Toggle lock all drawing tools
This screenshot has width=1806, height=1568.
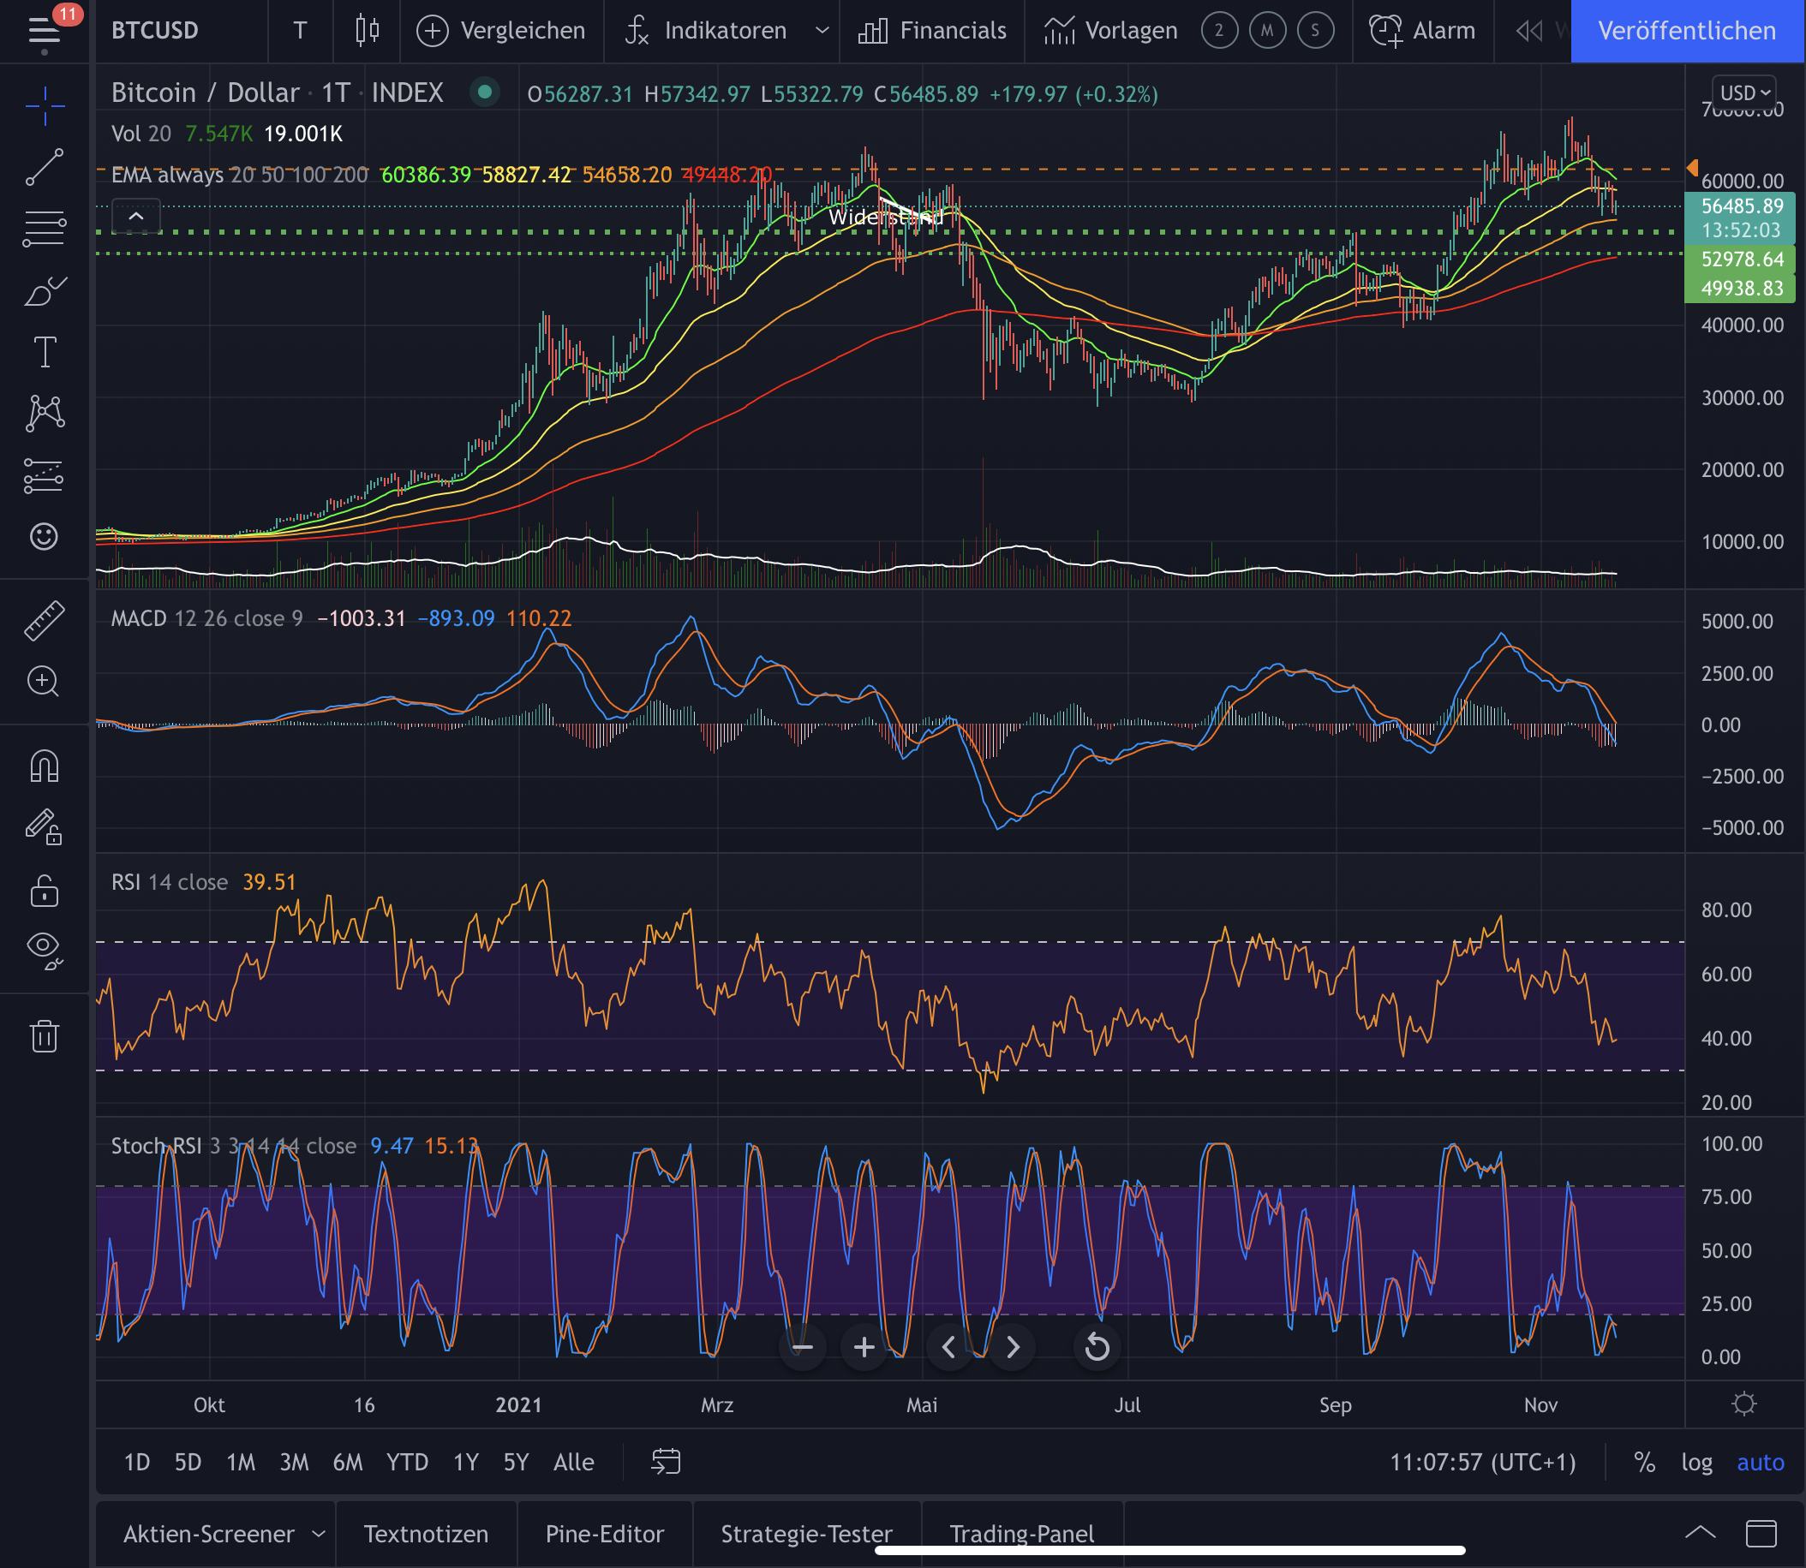45,891
